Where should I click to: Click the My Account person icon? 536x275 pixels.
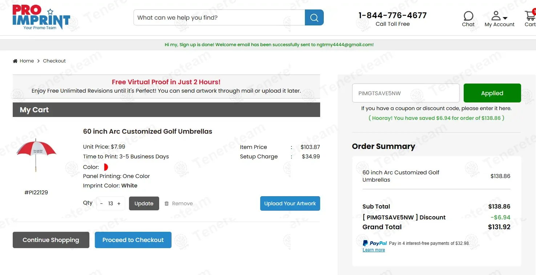pyautogui.click(x=496, y=16)
